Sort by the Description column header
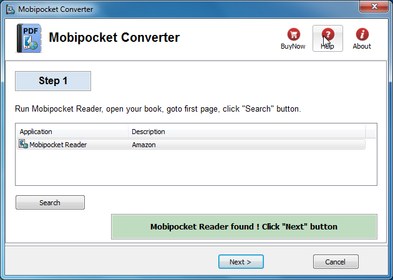Screen dimensions: 393x280 (246, 132)
